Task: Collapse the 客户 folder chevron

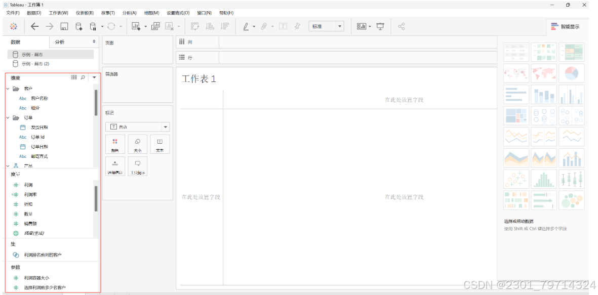Action: coord(8,89)
